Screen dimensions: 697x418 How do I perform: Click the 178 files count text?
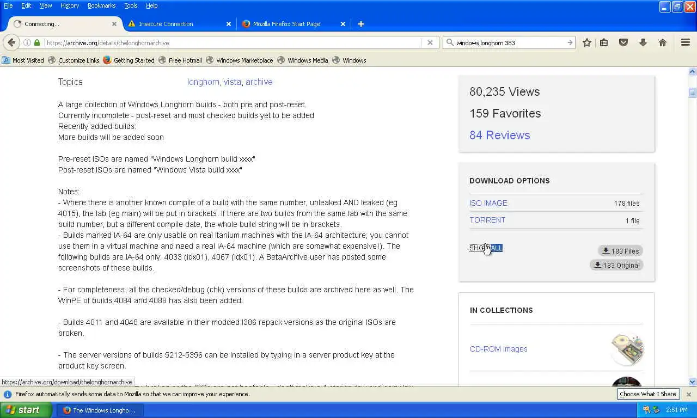point(627,204)
